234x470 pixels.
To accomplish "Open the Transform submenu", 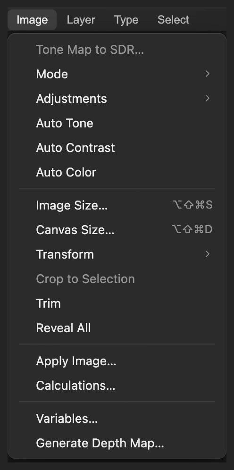I will click(117, 254).
